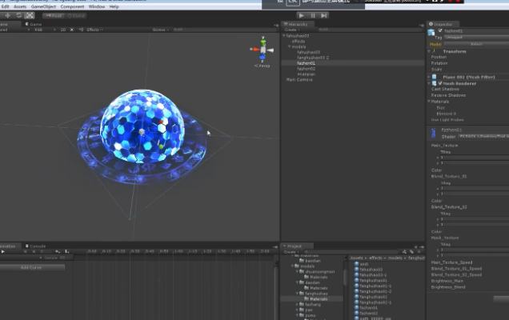The width and height of the screenshot is (509, 320).
Task: Select the Rotate transform tool
Action: coord(18,15)
